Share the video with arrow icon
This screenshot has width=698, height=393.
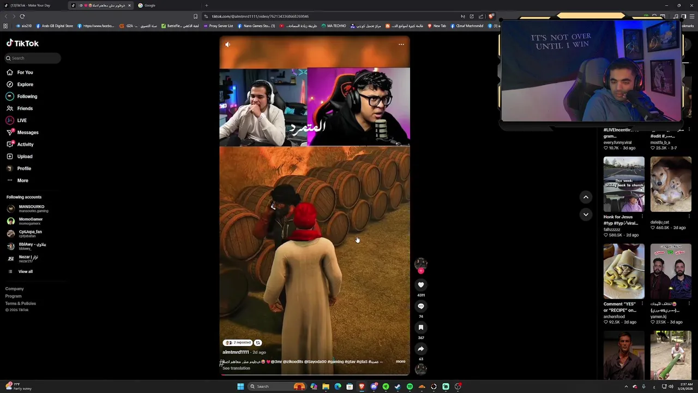point(421,348)
